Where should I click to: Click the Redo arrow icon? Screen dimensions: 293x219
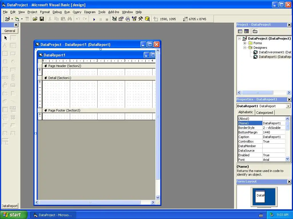click(85, 19)
